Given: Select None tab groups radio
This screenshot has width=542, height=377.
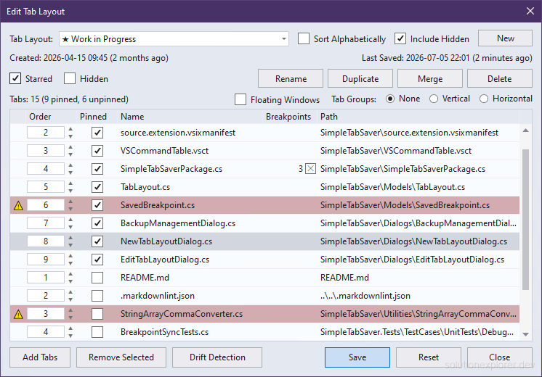Looking at the screenshot, I should click(390, 99).
